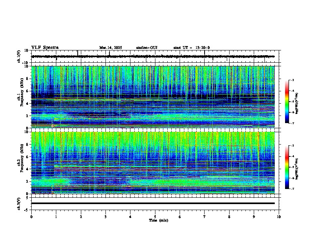Click the "station=OUJ" header label
314x243 pixels.
pyautogui.click(x=147, y=48)
